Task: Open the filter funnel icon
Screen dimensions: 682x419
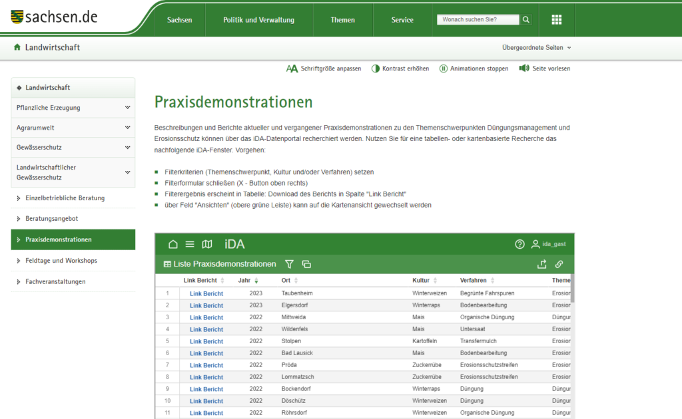Action: (289, 264)
